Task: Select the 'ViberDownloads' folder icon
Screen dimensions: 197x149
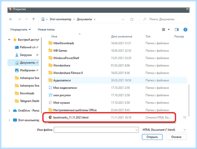Action: [x=50, y=43]
